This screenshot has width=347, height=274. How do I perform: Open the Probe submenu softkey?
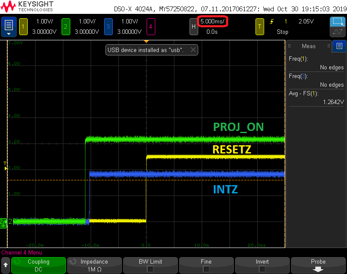pyautogui.click(x=318, y=265)
